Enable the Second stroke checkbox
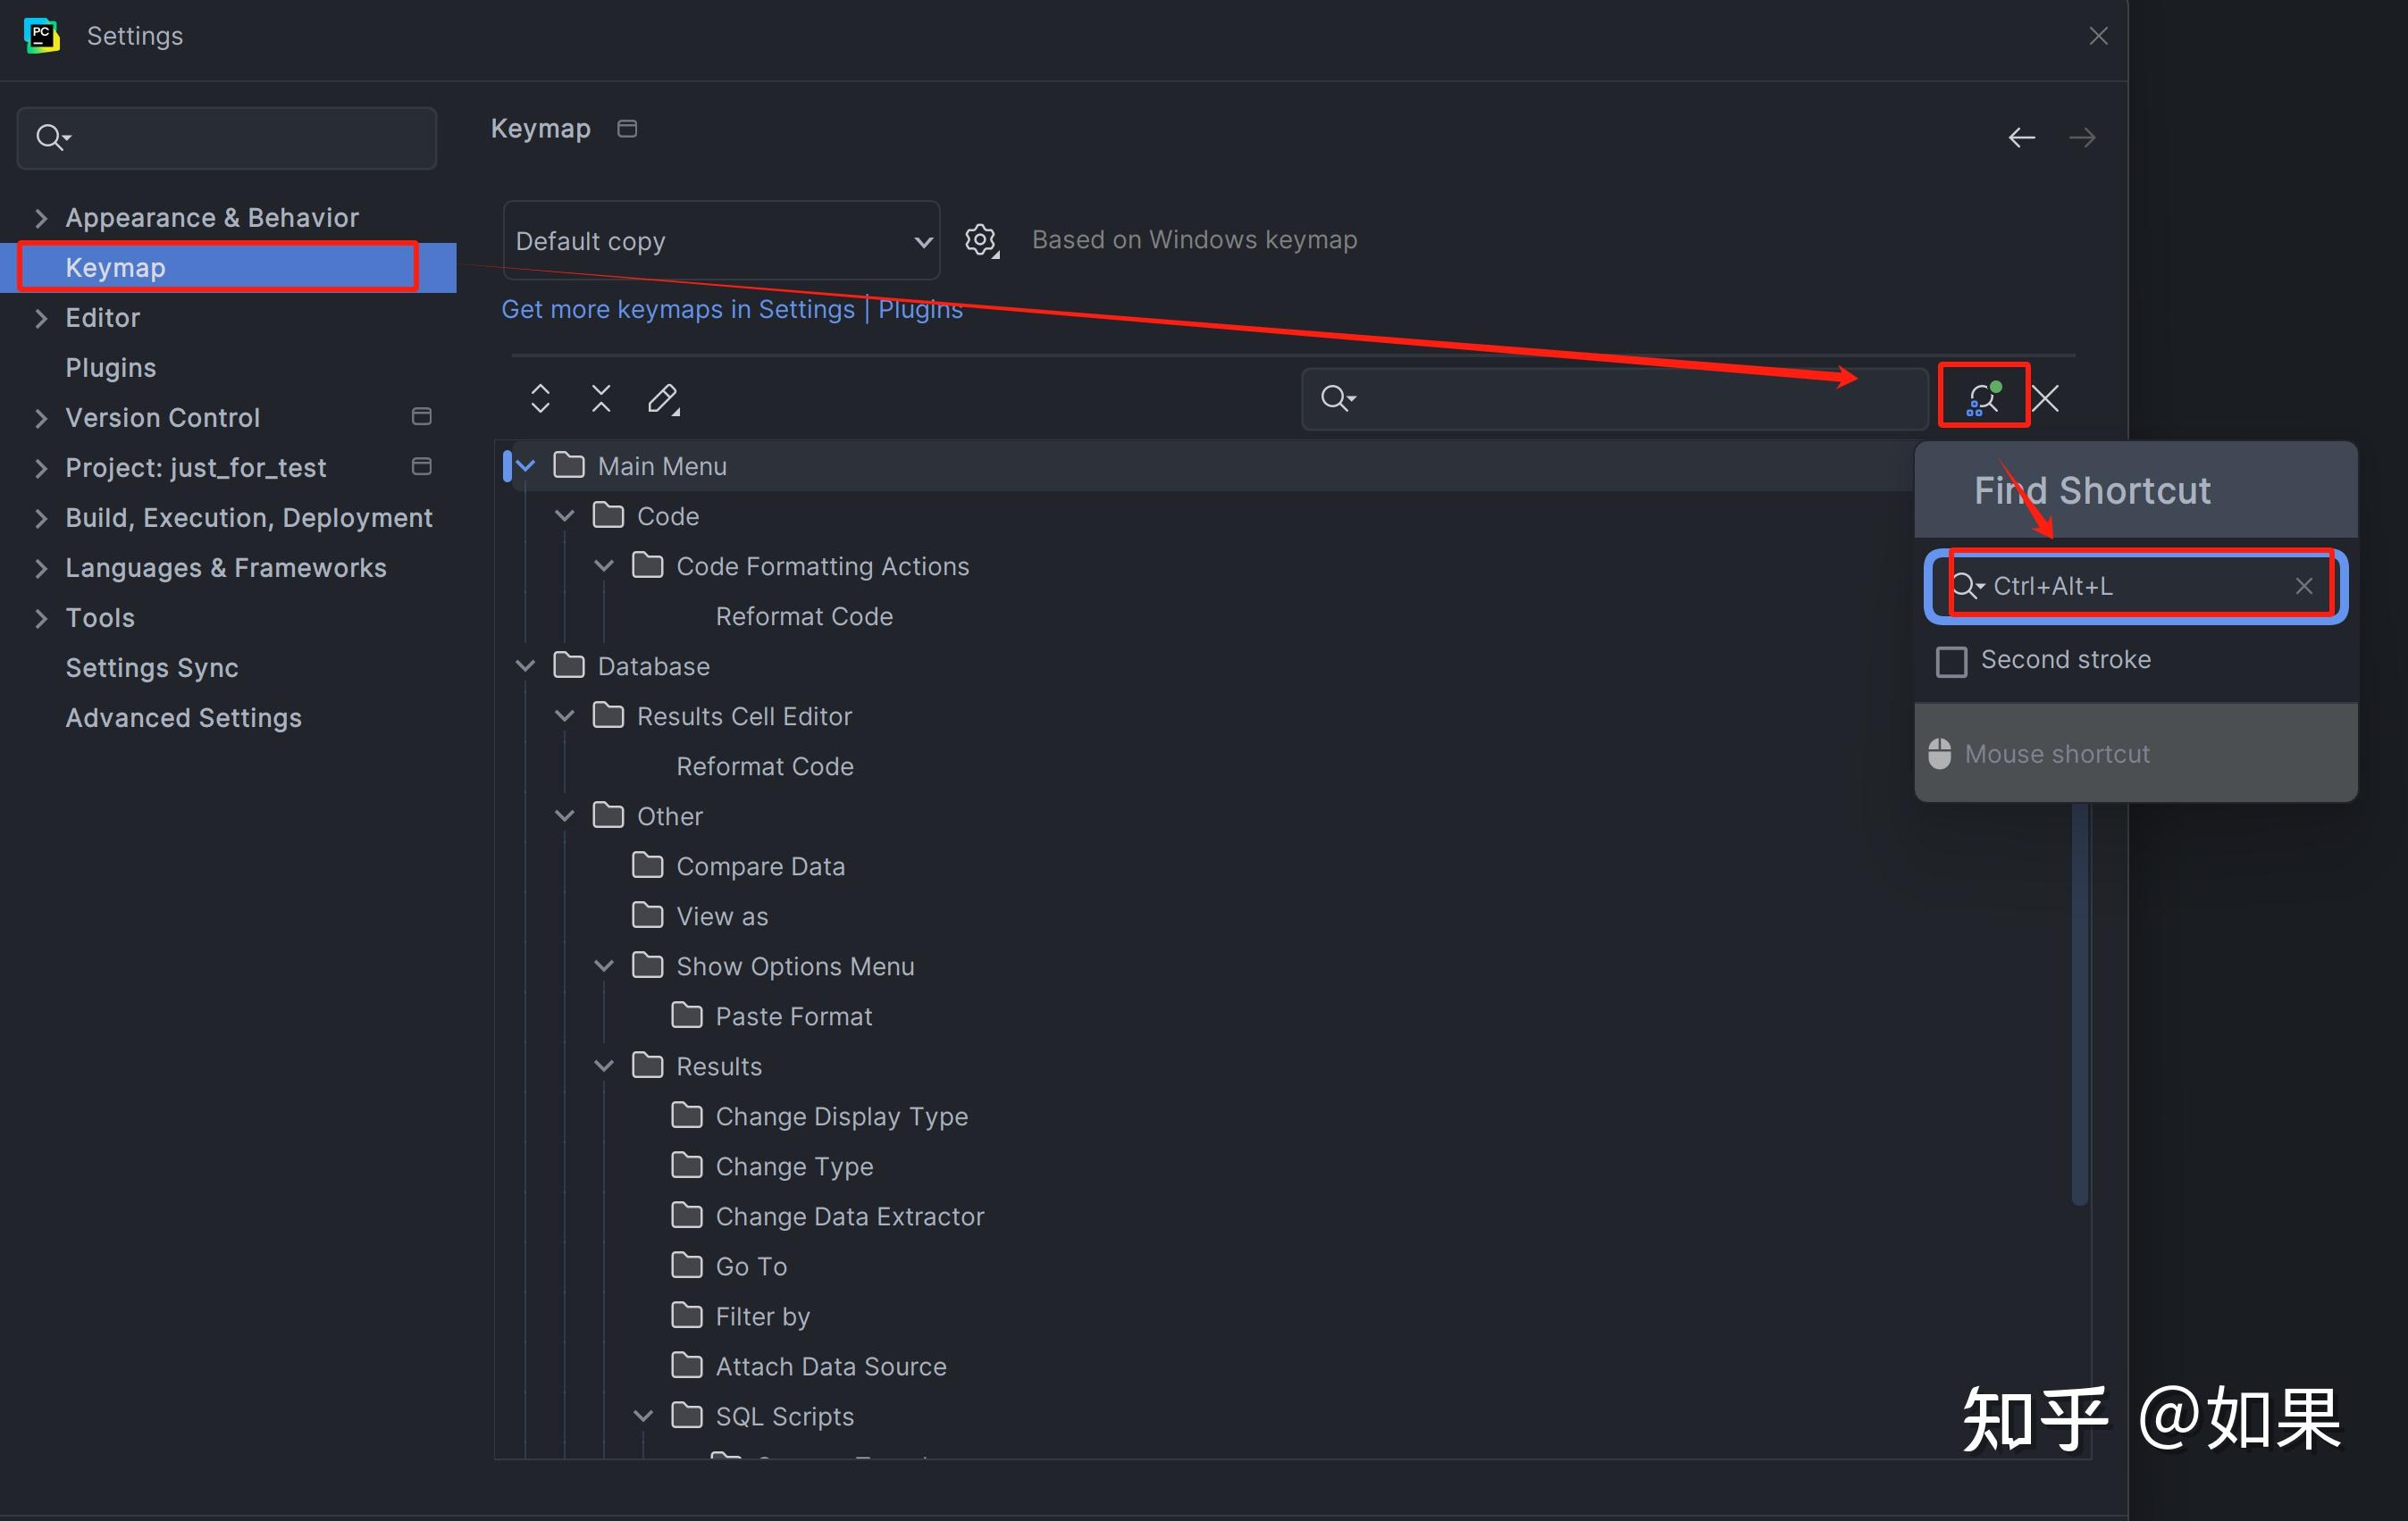Screen dimensions: 2408x1521 pyautogui.click(x=1951, y=661)
